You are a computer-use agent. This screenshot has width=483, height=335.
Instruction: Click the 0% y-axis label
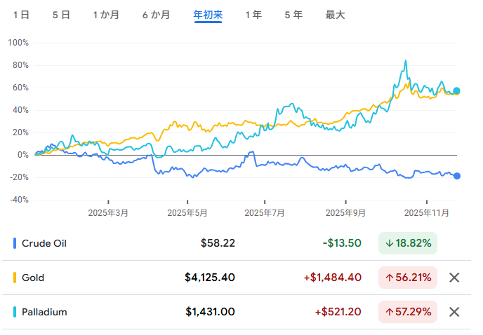click(23, 155)
